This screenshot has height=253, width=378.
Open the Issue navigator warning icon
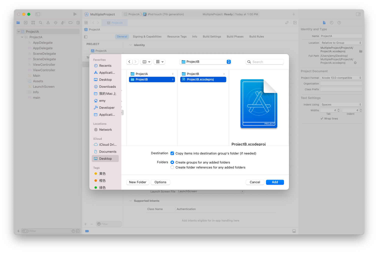click(x=48, y=22)
